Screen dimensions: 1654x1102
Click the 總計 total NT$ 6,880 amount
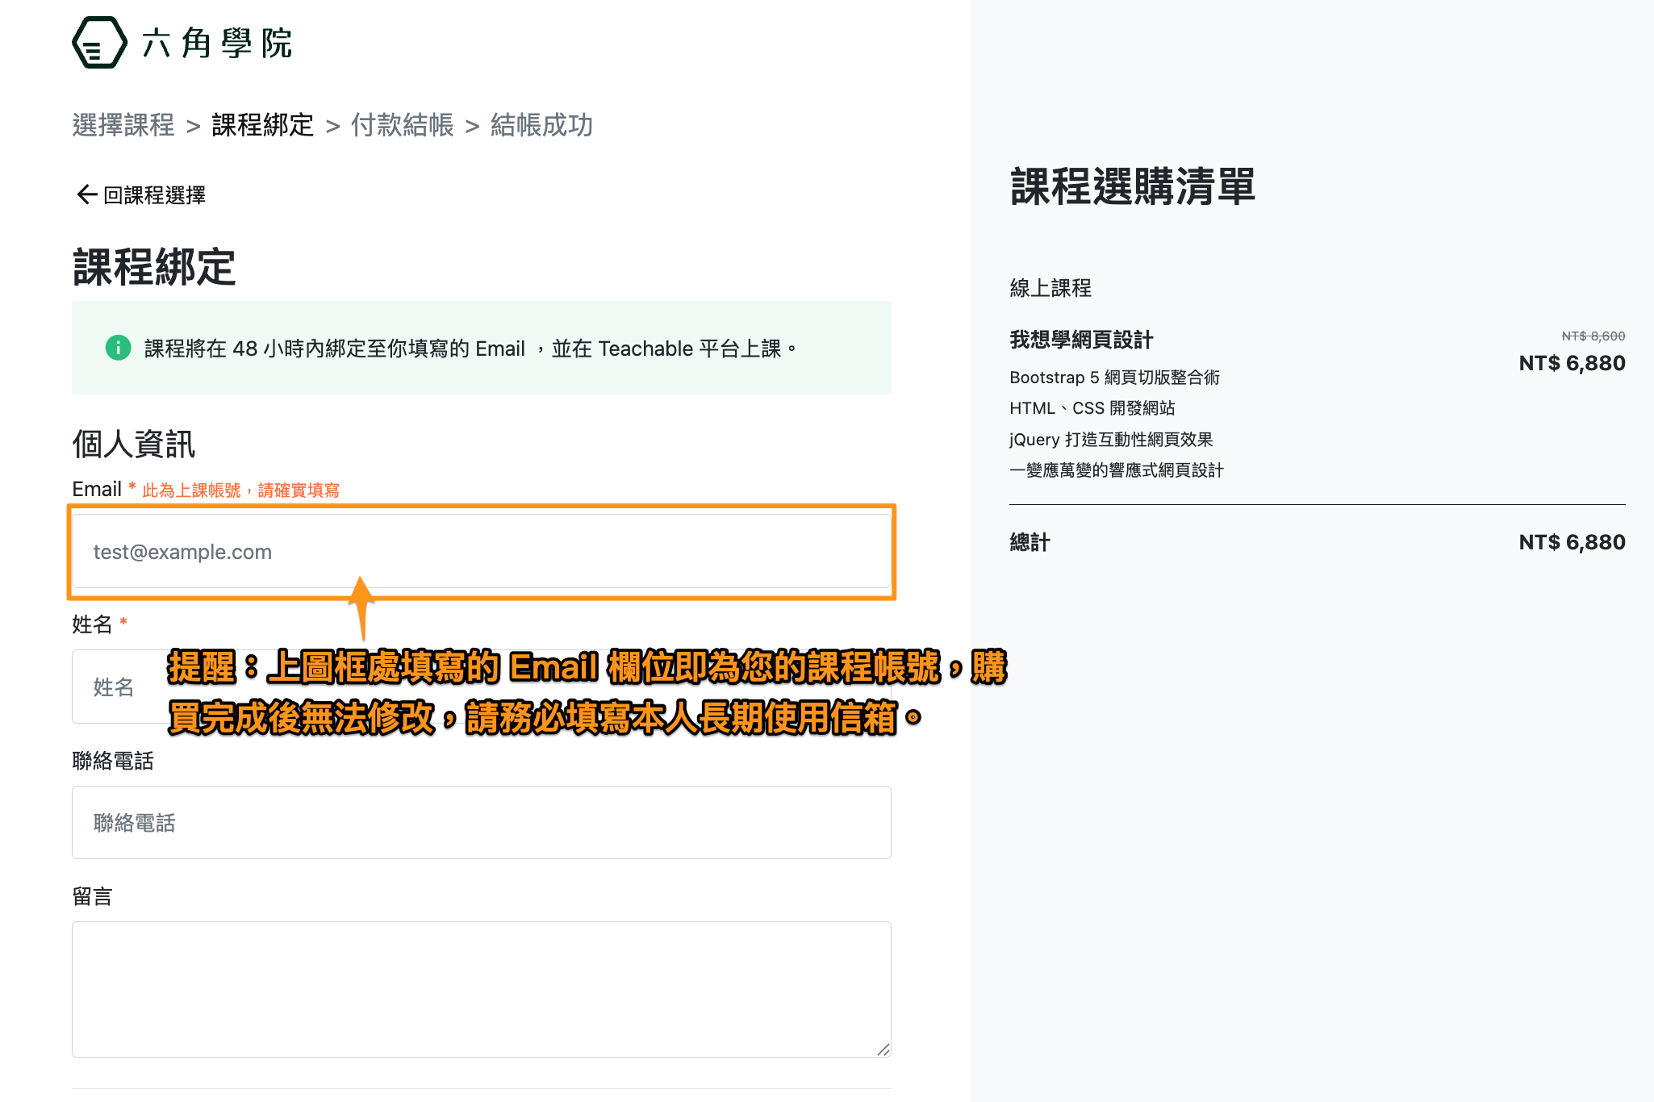[x=1571, y=542]
